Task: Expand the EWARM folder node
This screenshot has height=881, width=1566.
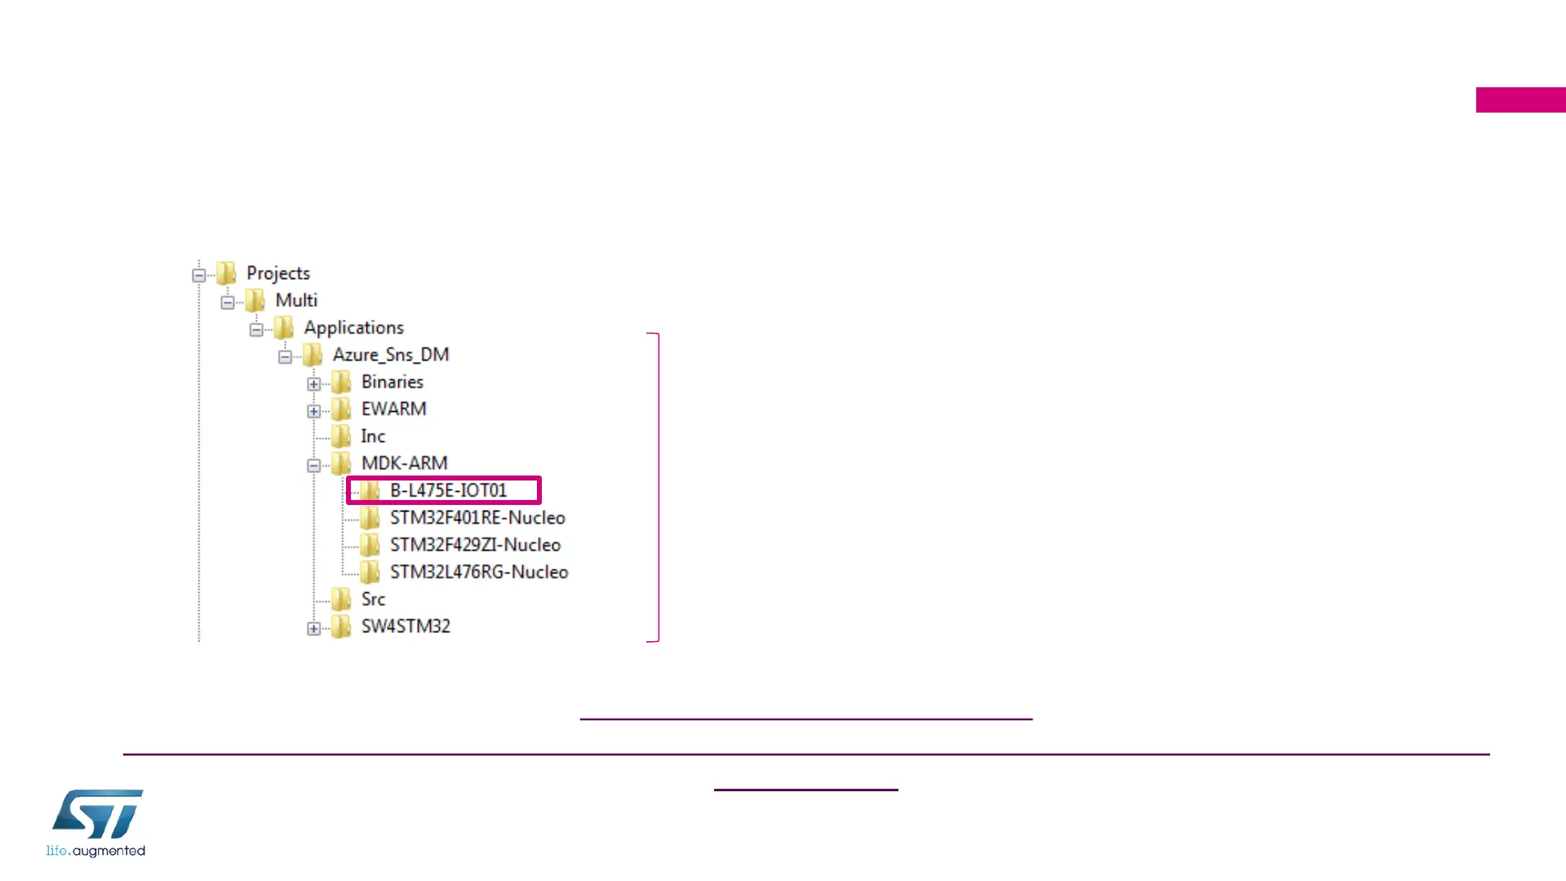Action: click(x=313, y=411)
